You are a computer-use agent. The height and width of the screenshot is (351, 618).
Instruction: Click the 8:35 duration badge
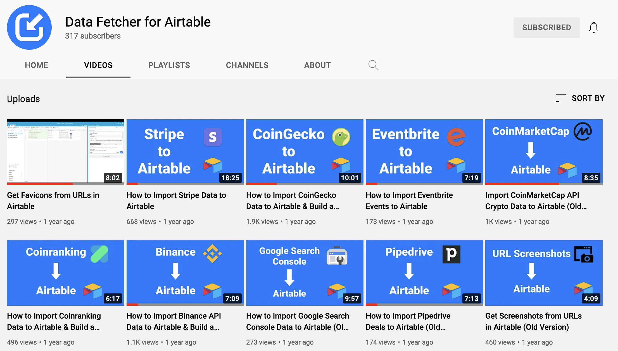591,178
